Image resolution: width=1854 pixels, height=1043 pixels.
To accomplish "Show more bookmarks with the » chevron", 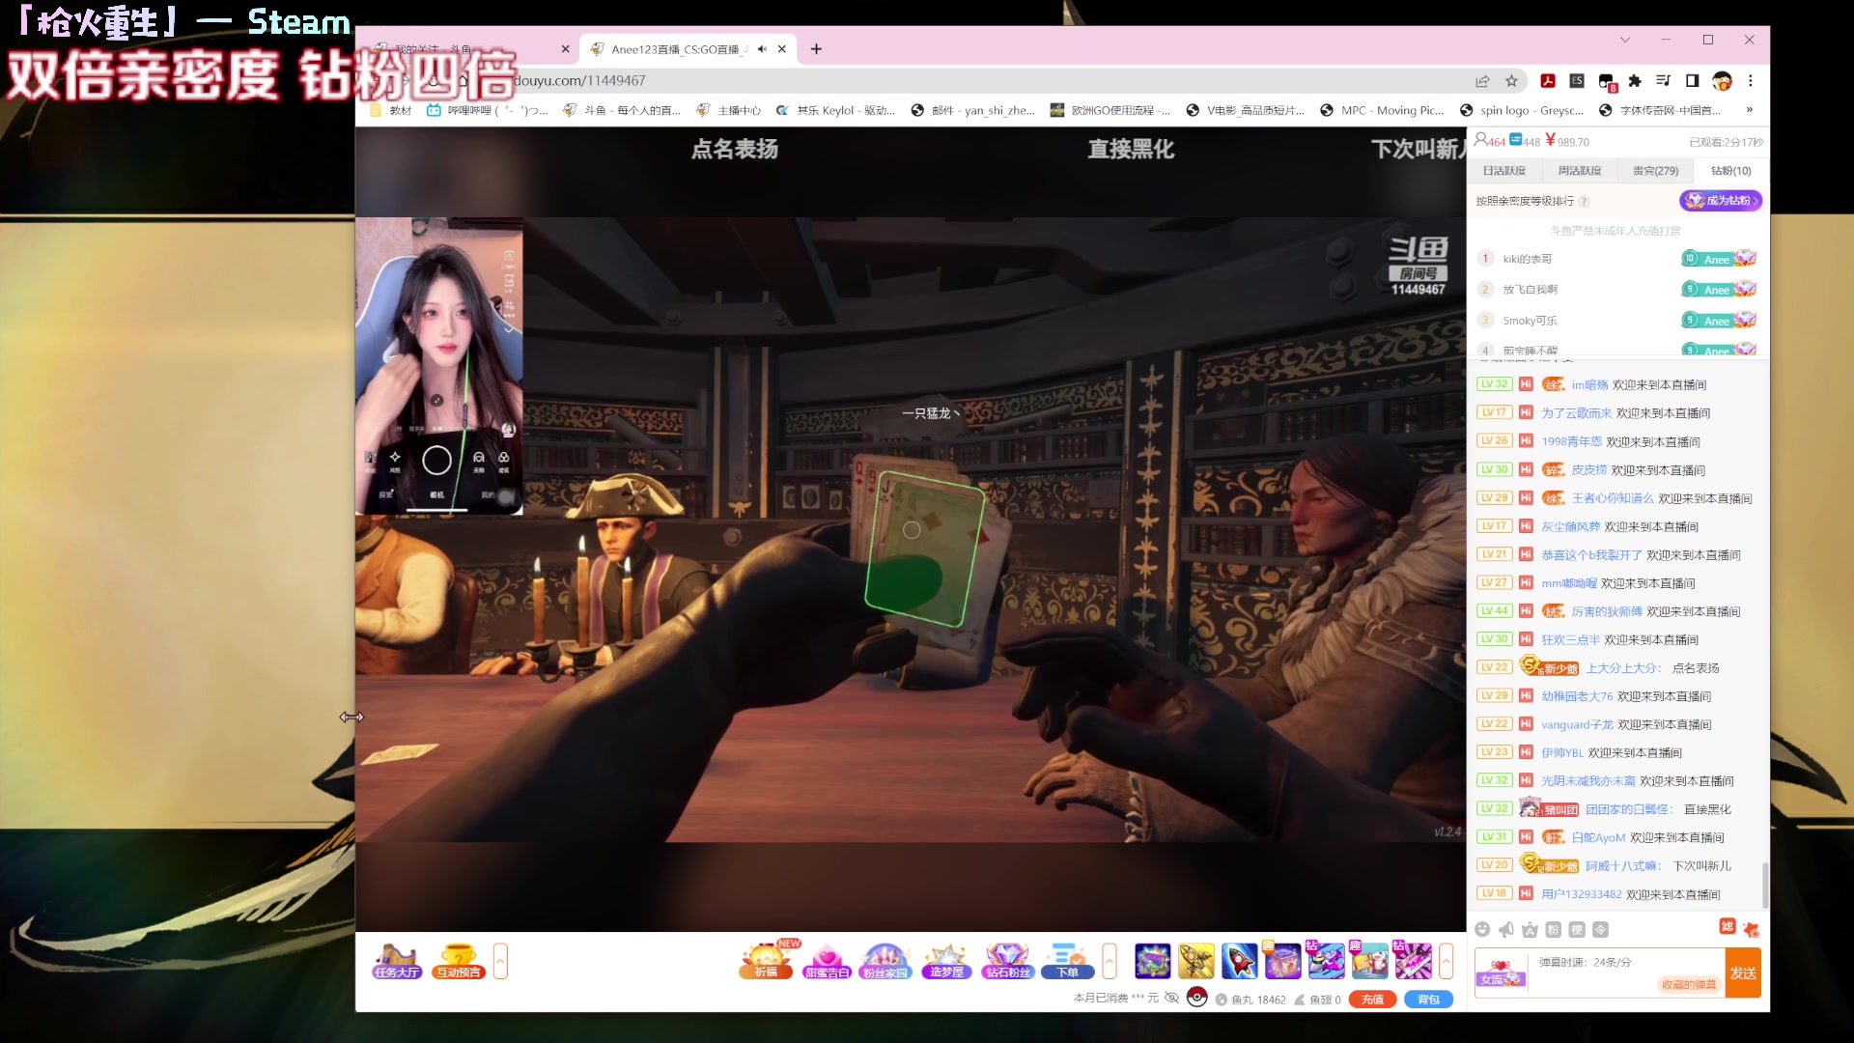I will click(1749, 110).
